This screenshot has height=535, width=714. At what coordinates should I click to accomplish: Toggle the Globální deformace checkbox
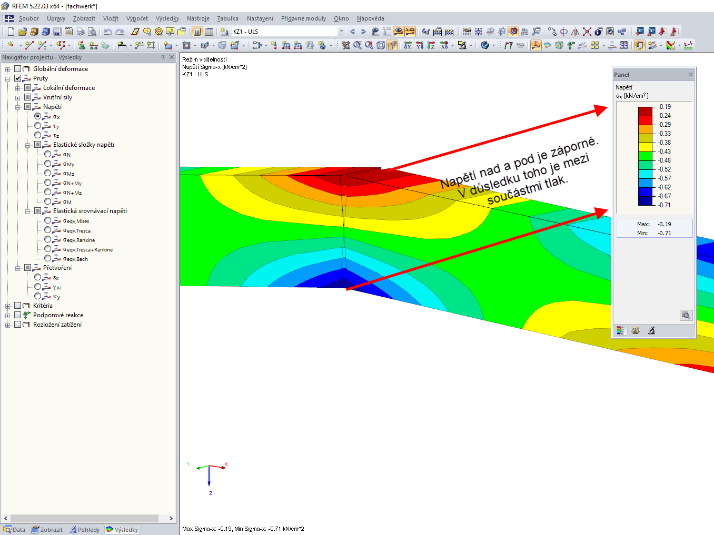point(18,69)
